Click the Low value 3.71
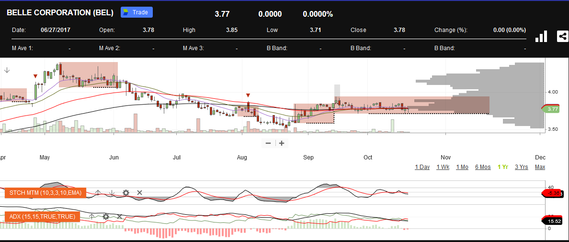 click(315, 30)
